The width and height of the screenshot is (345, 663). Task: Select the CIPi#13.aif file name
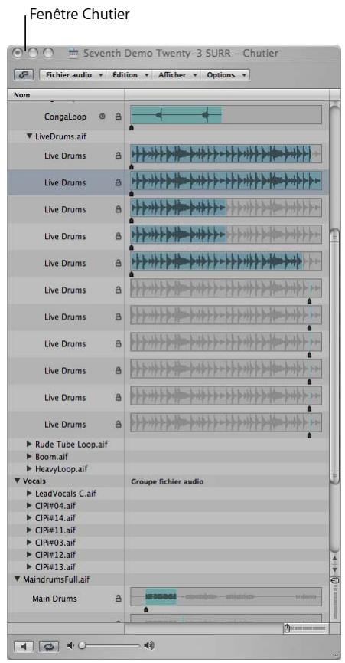56,567
